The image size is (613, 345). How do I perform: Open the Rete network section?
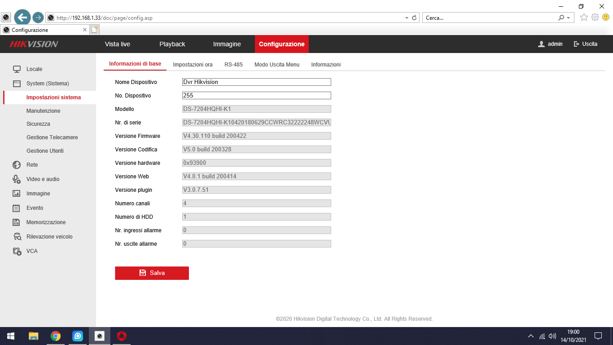pyautogui.click(x=31, y=165)
